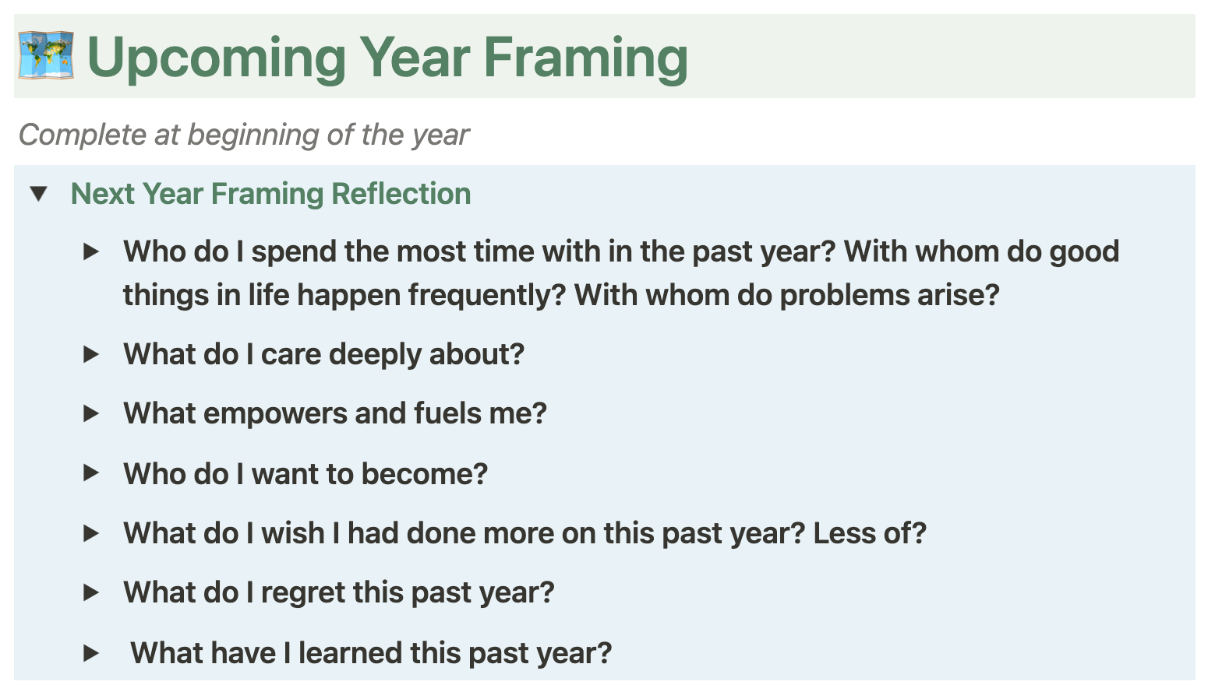
Task: Expand the 'What do I care deeply about?' toggle arrow
Action: tap(91, 354)
